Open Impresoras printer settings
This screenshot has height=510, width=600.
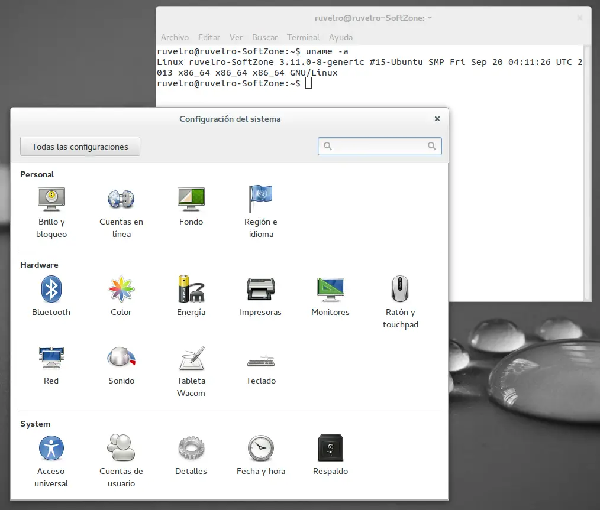point(260,296)
